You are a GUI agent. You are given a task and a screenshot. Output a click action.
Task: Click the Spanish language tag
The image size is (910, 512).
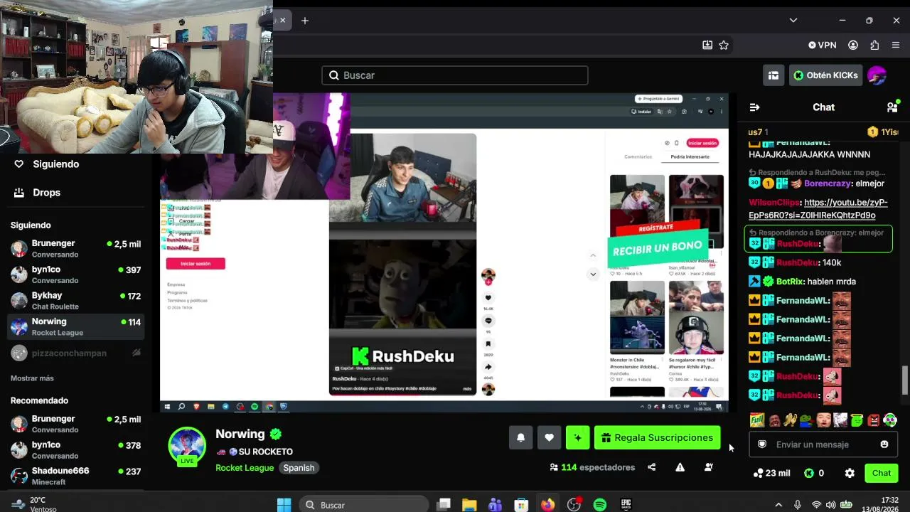click(x=299, y=468)
